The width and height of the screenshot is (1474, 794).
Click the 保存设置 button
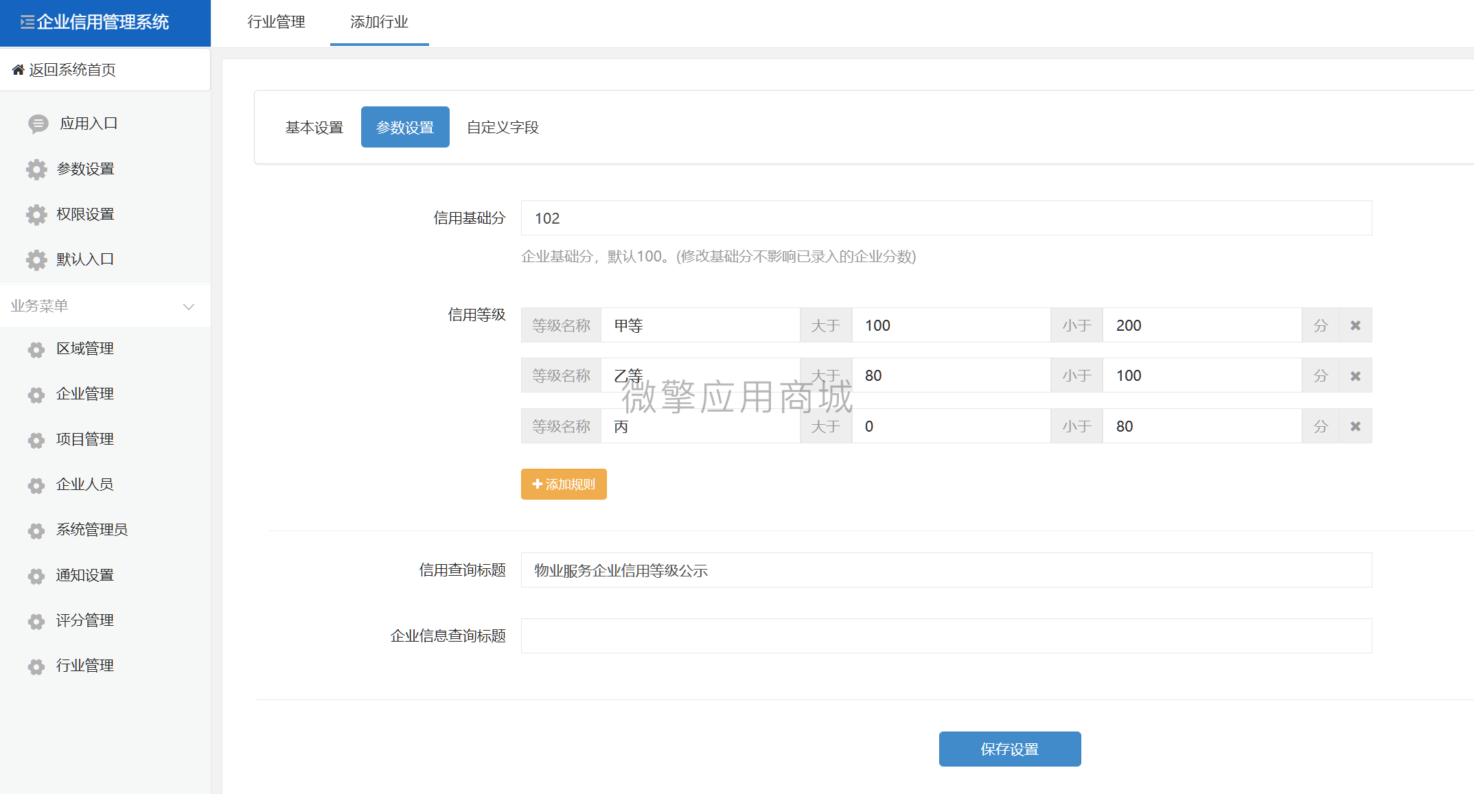[x=1010, y=749]
